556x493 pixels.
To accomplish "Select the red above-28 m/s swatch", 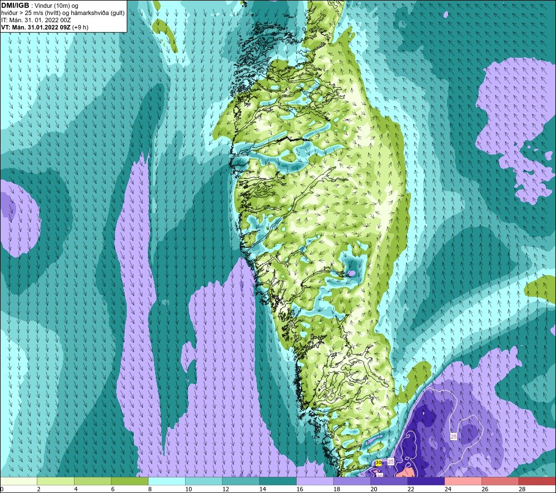I will click(537, 481).
